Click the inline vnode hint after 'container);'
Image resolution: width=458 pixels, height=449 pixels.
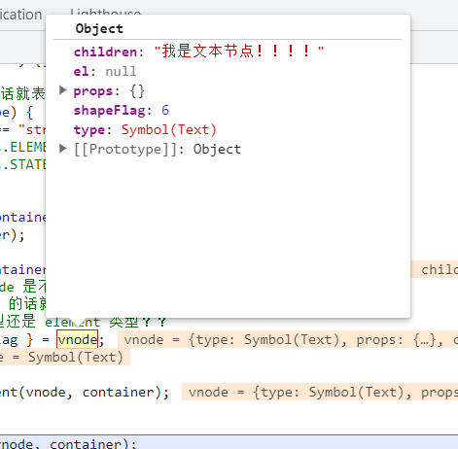320,392
